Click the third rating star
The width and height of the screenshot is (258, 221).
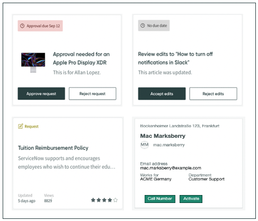pyautogui.click(x=104, y=200)
